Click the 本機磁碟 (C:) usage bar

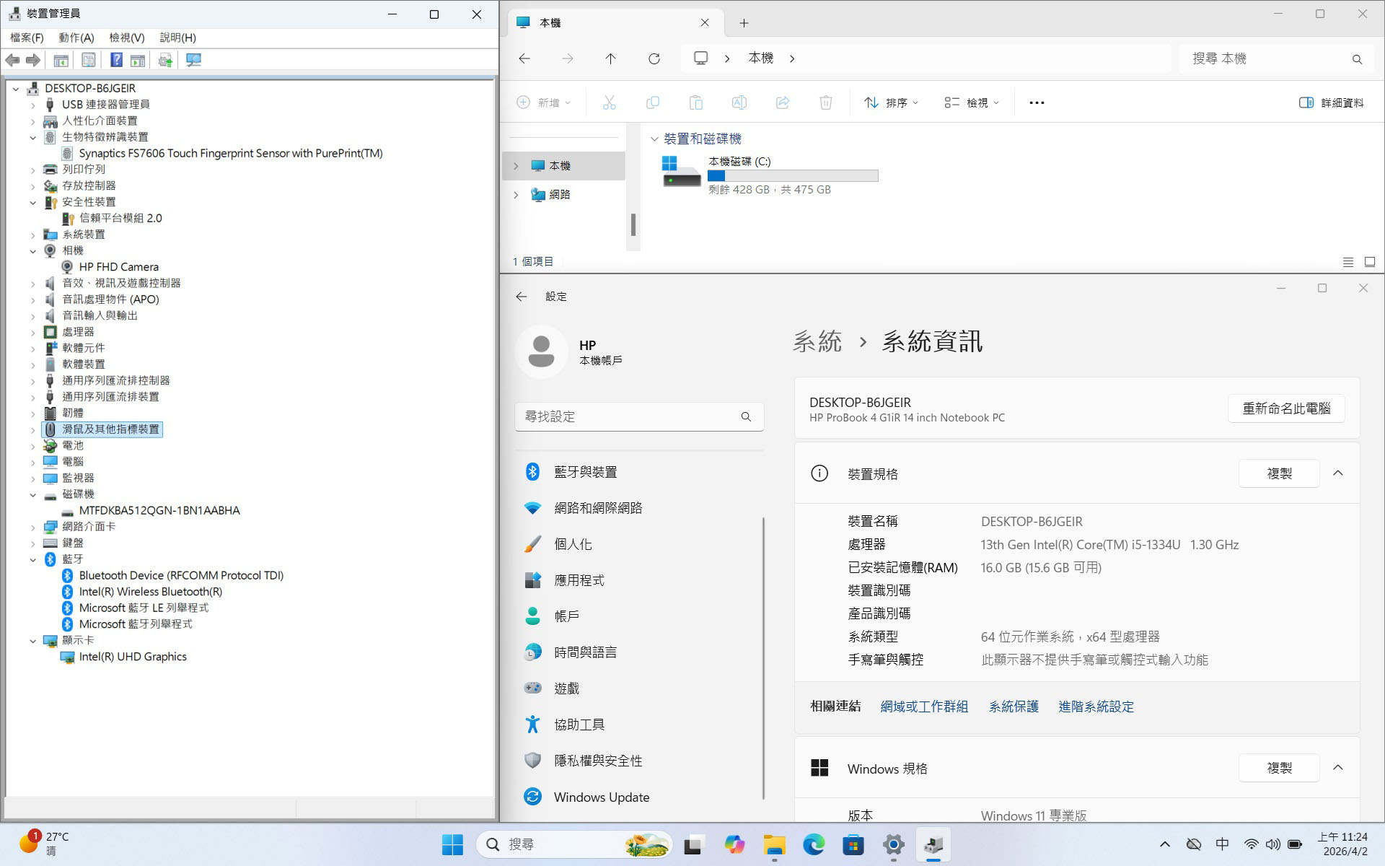(792, 175)
